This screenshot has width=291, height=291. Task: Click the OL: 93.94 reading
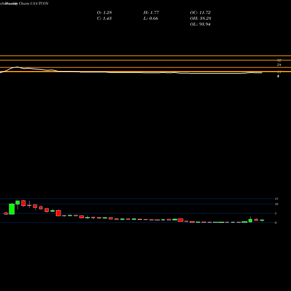(x=200, y=24)
